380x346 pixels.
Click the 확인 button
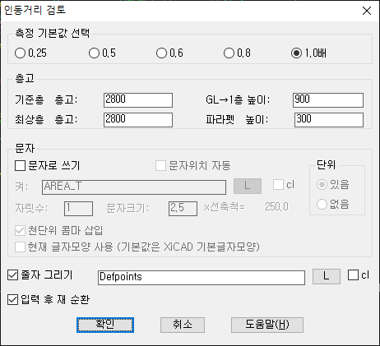point(105,325)
